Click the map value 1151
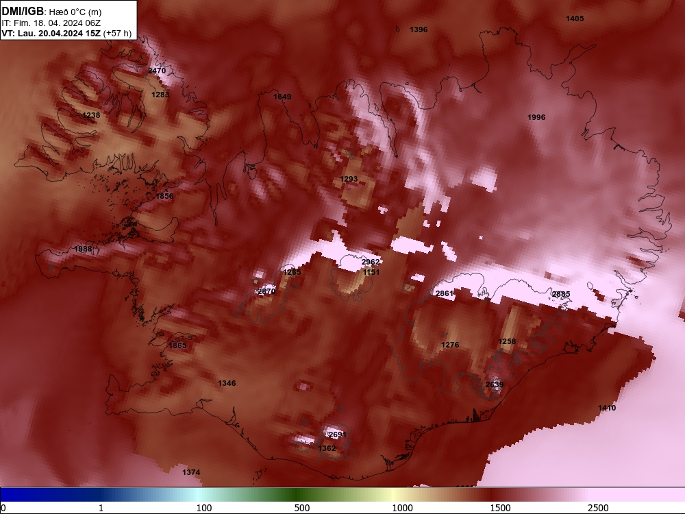The height and width of the screenshot is (514, 685). [371, 272]
